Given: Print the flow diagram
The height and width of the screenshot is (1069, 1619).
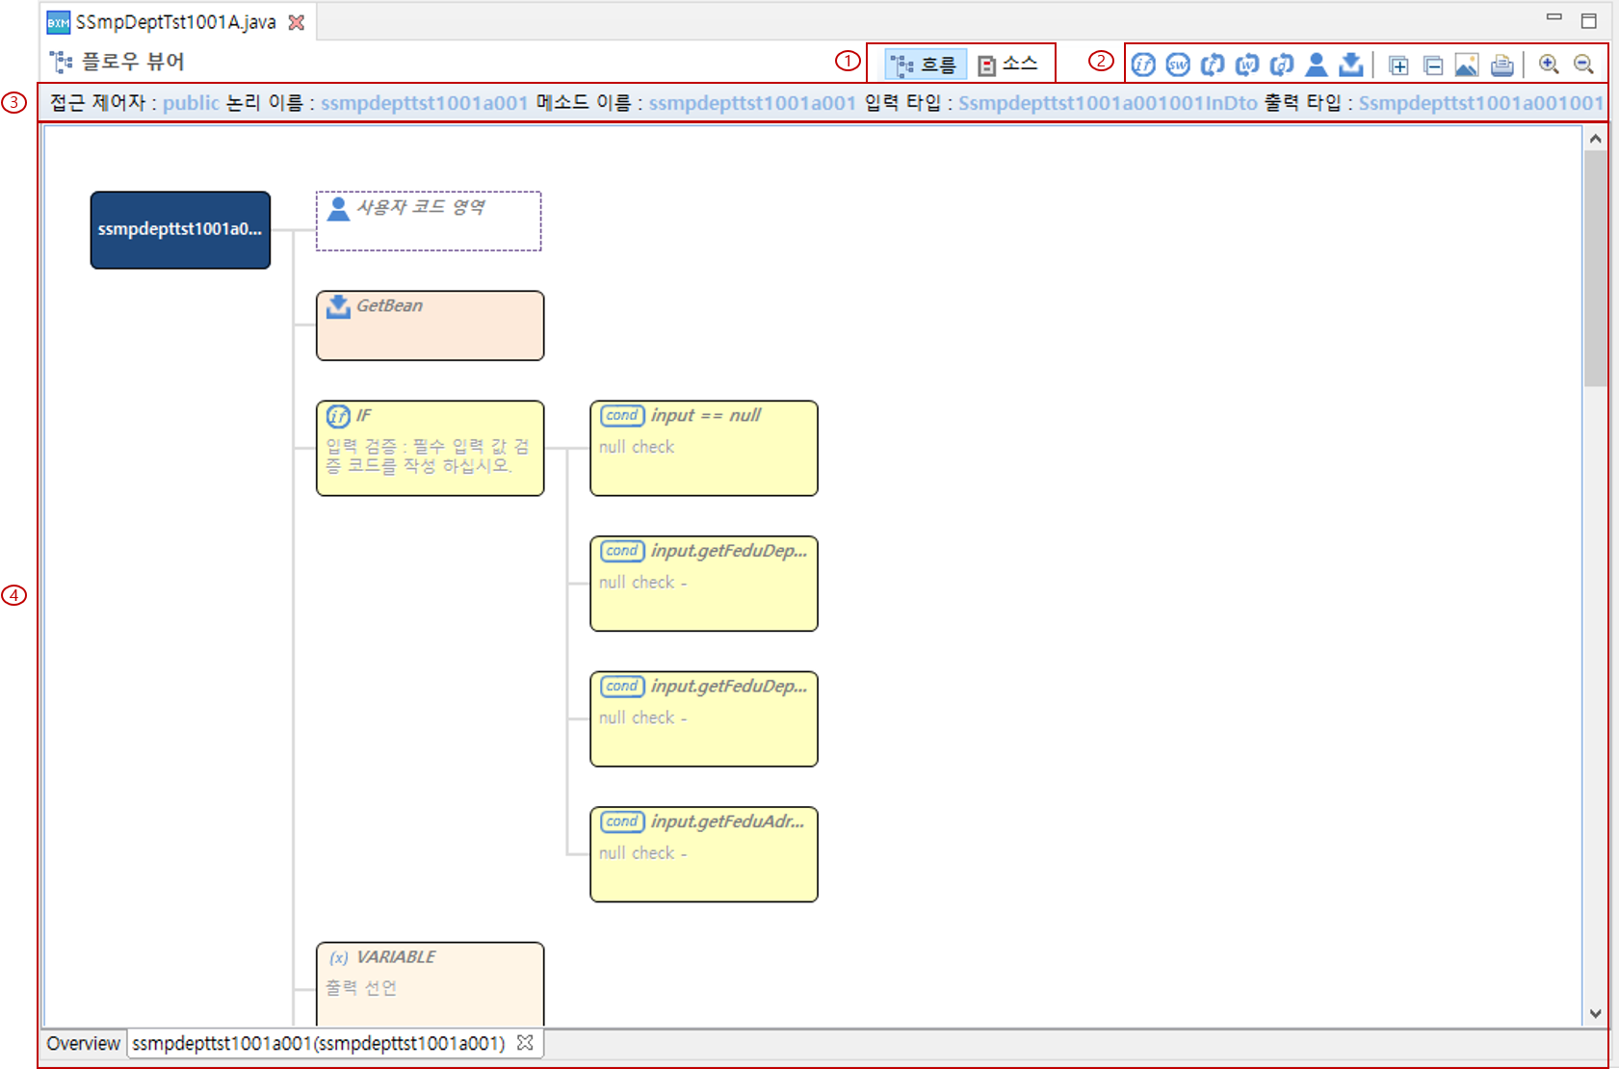Looking at the screenshot, I should 1501,65.
